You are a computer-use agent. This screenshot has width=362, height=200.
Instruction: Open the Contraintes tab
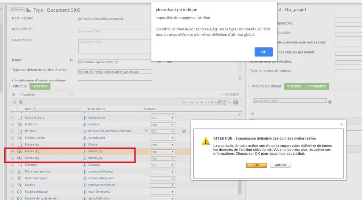coord(316,86)
